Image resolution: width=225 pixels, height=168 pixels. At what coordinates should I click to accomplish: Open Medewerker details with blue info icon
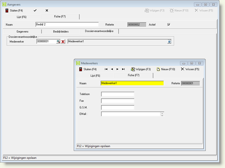pyautogui.click(x=169, y=42)
